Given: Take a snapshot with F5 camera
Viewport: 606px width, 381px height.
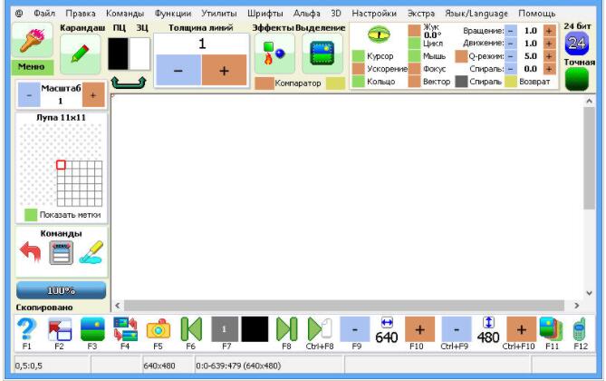Looking at the screenshot, I should point(159,329).
